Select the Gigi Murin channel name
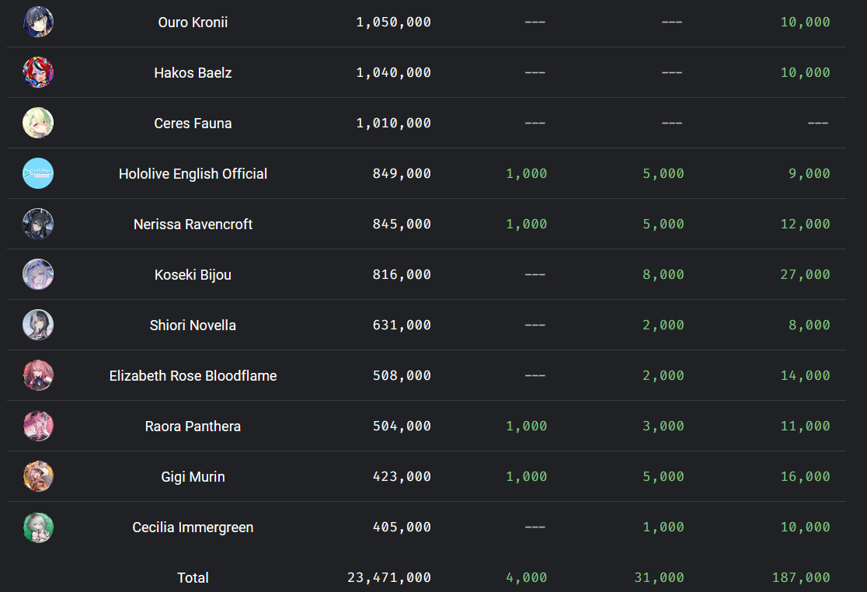This screenshot has height=592, width=867. tap(193, 476)
